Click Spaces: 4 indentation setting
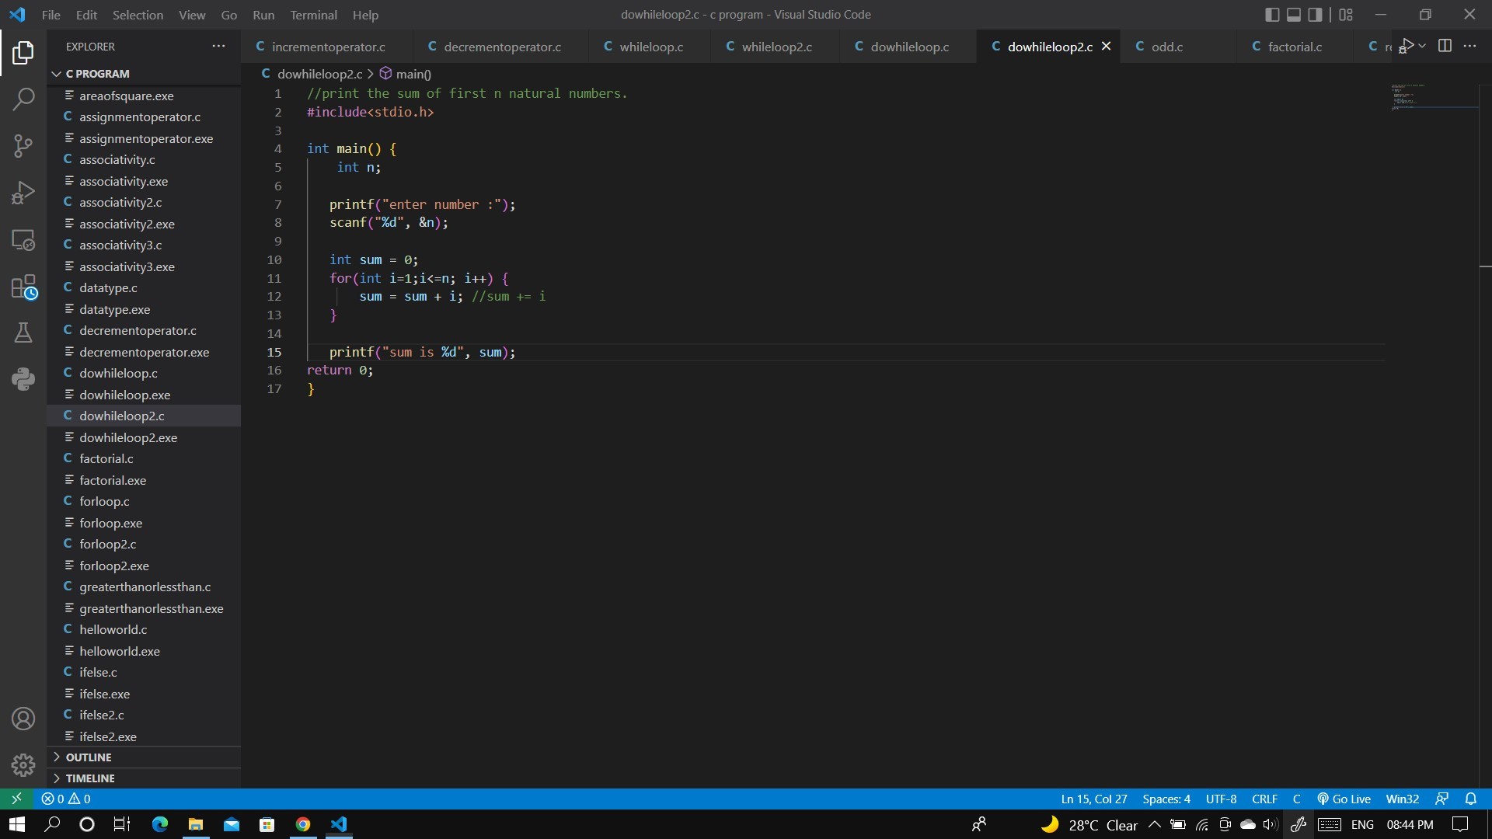The width and height of the screenshot is (1492, 839). (1166, 799)
